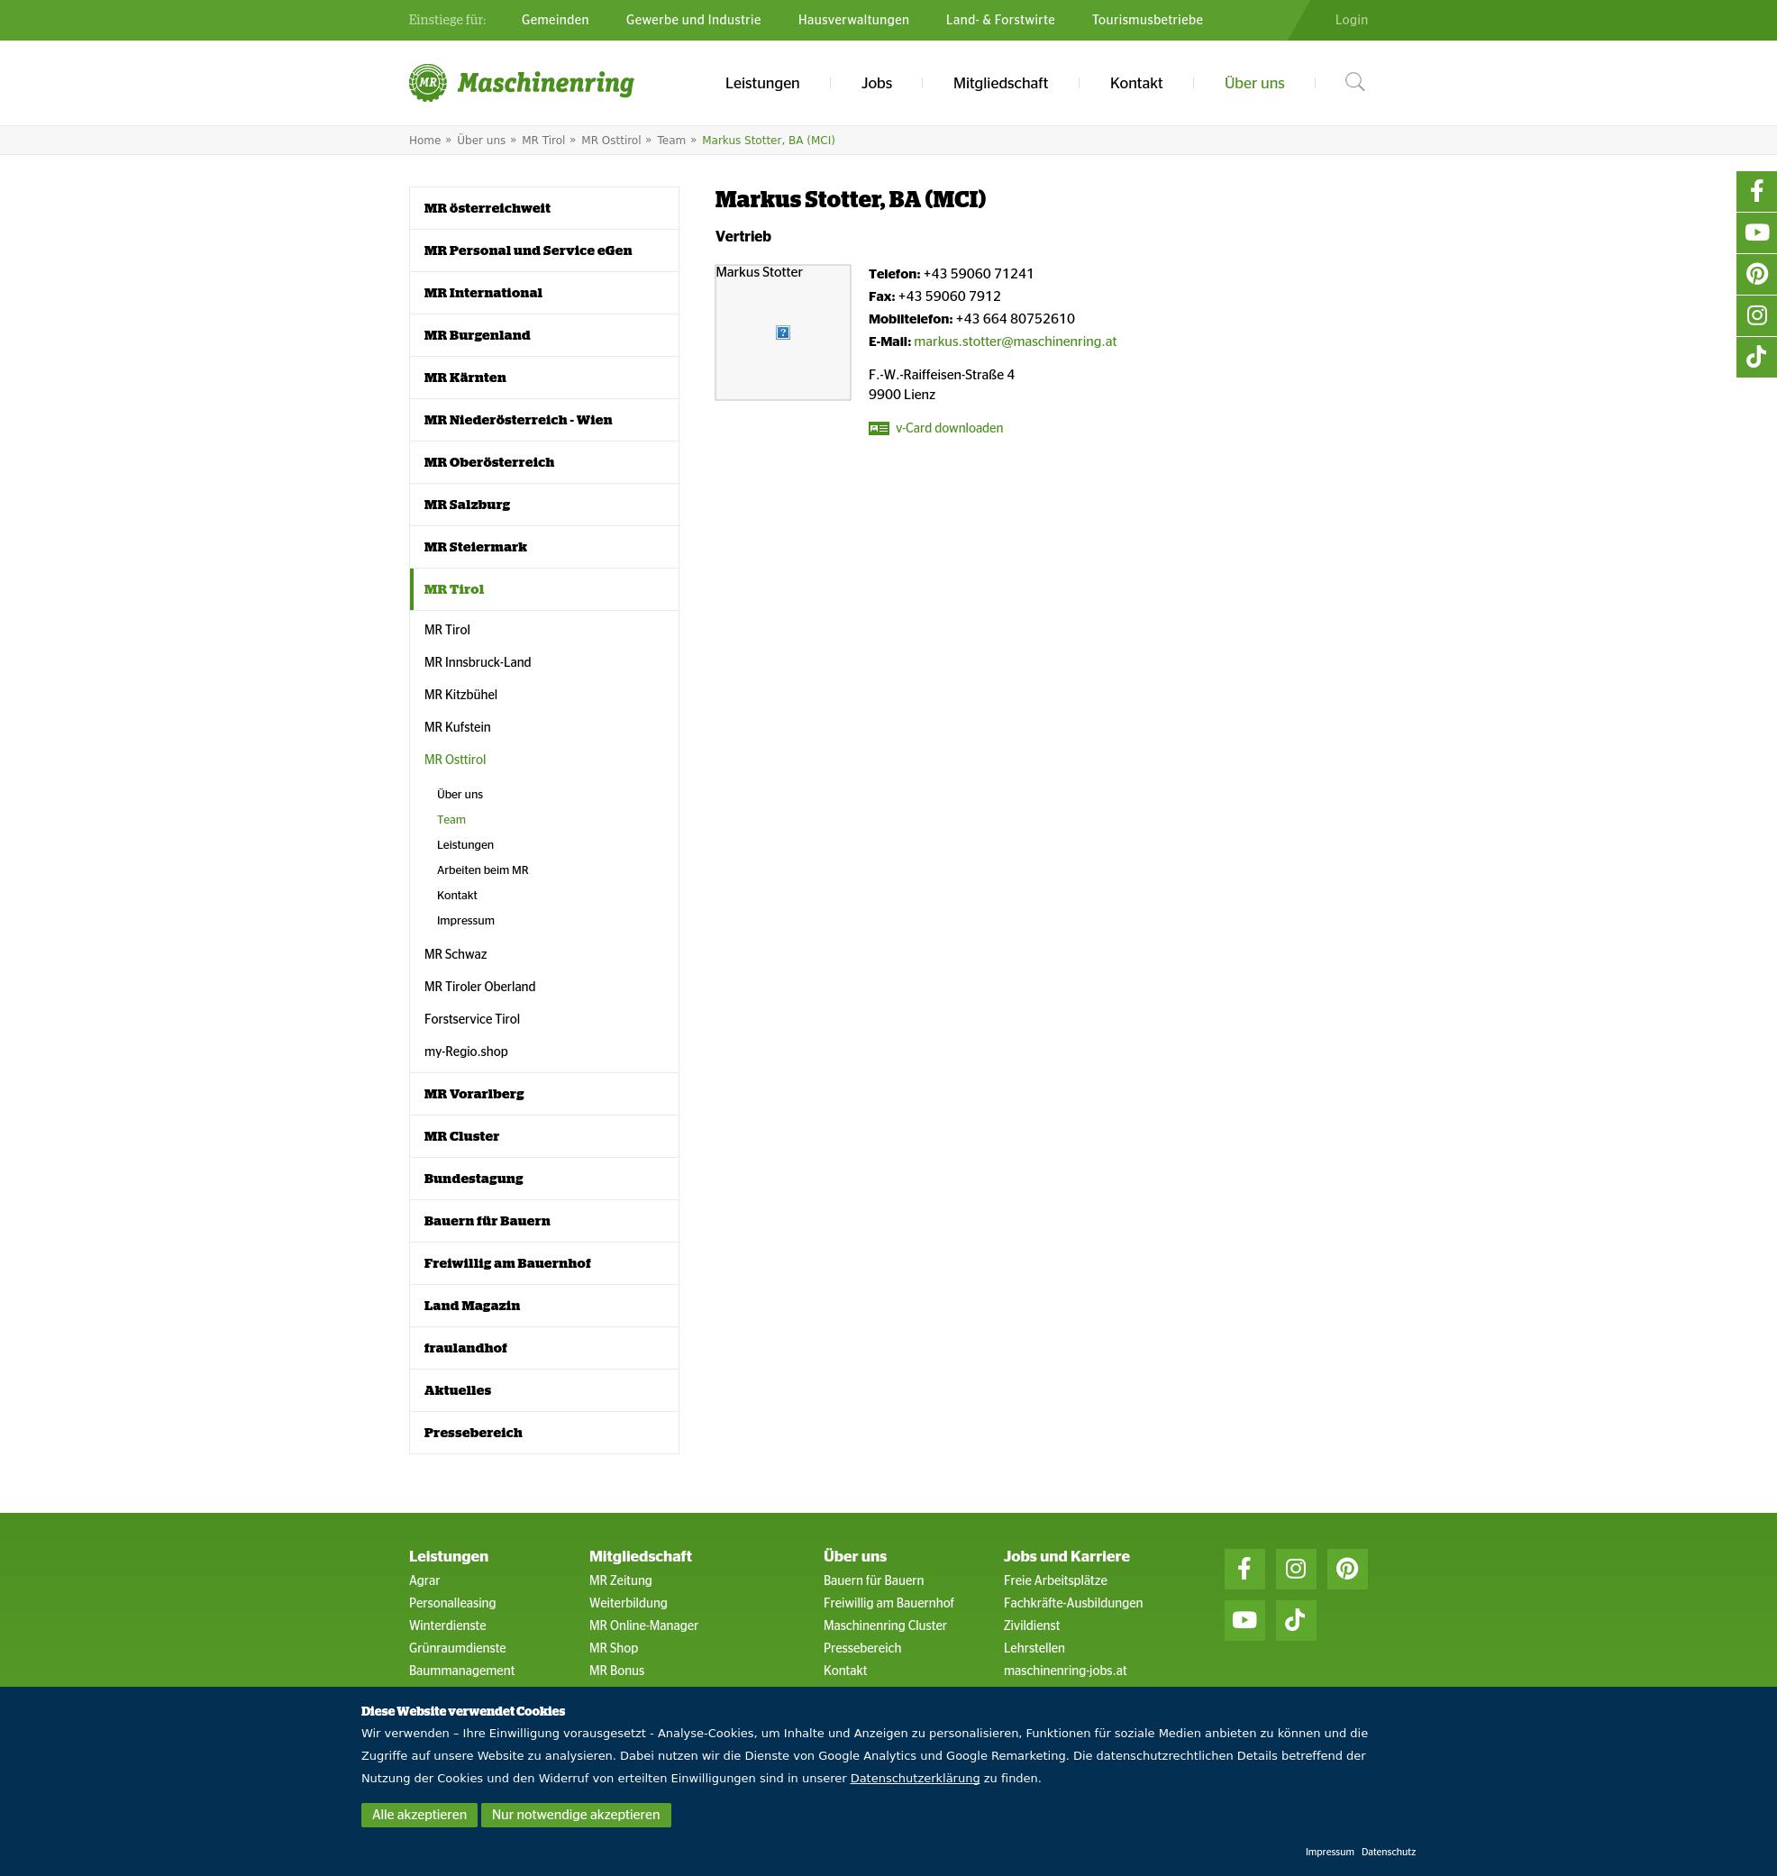Image resolution: width=1777 pixels, height=1876 pixels.
Task: Open Datenschutz link at bottom right
Action: tap(1388, 1852)
